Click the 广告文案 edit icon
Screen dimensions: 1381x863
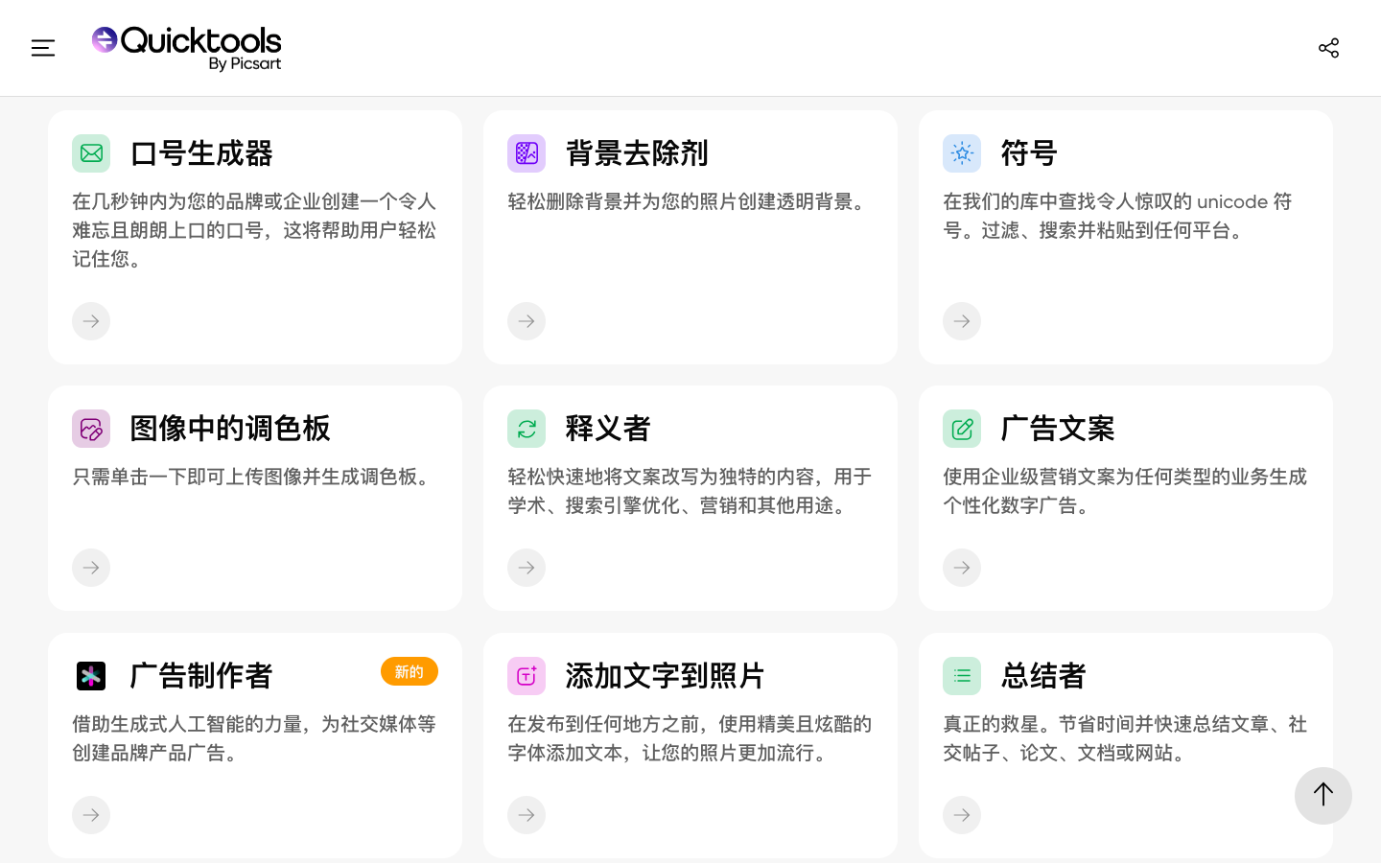tap(962, 429)
